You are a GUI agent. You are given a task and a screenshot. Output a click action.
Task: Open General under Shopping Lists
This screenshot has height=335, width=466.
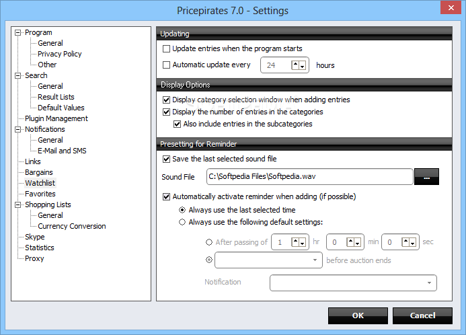50,215
